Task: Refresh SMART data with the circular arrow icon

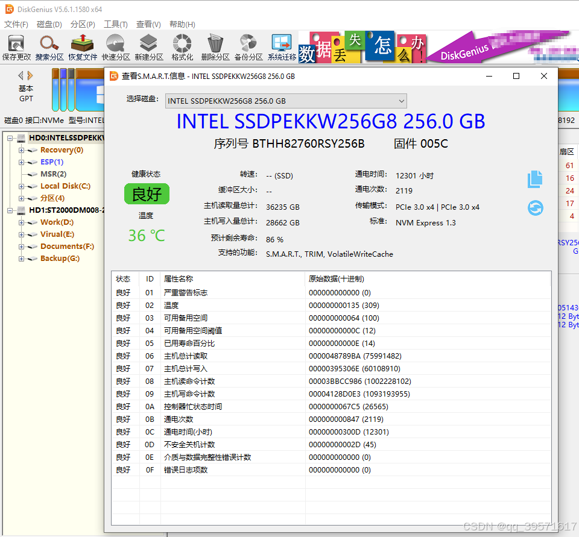Action: pos(535,208)
